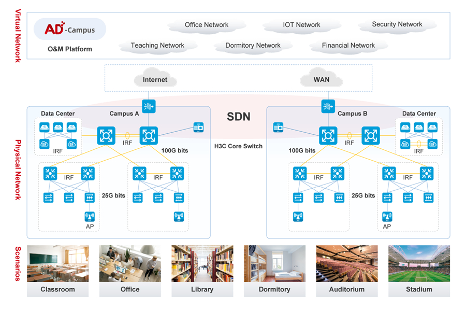Viewport: 466px width, 310px height.
Task: Click Campus B core switch nearest Data Center
Action: [x=371, y=136]
